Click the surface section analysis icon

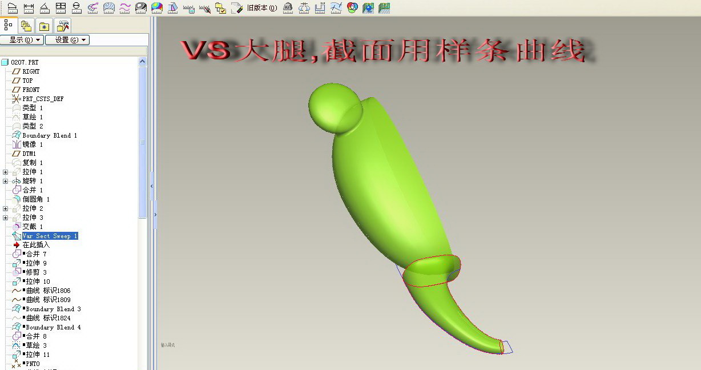click(109, 8)
